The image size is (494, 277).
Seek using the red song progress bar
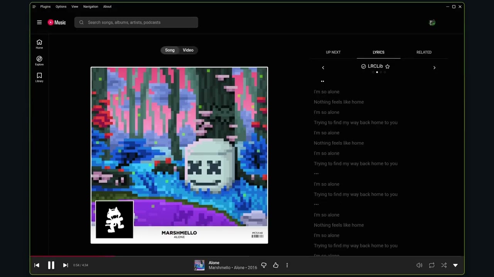247,256
